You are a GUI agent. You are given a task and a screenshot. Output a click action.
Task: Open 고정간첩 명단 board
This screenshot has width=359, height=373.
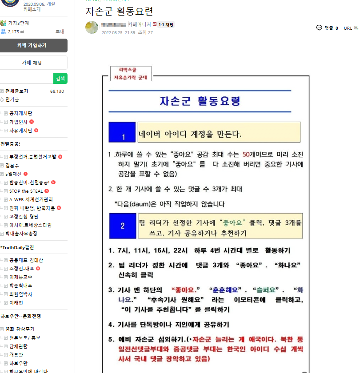pyautogui.click(x=24, y=217)
